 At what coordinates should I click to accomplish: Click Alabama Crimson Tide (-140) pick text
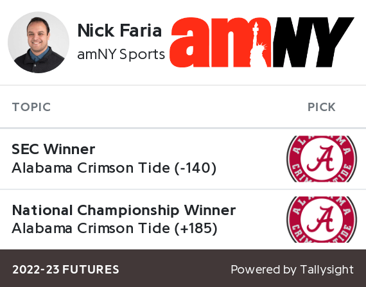click(114, 168)
